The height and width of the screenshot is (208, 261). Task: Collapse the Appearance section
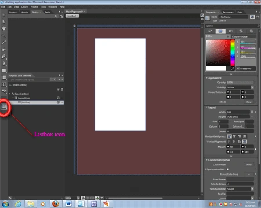pos(206,78)
